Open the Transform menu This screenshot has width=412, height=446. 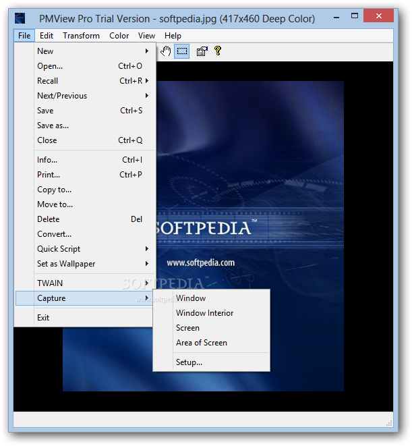pyautogui.click(x=81, y=36)
